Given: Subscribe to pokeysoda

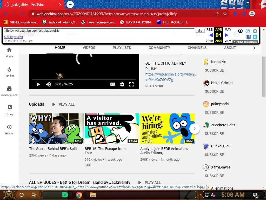Looking at the screenshot, I should click(x=214, y=113).
